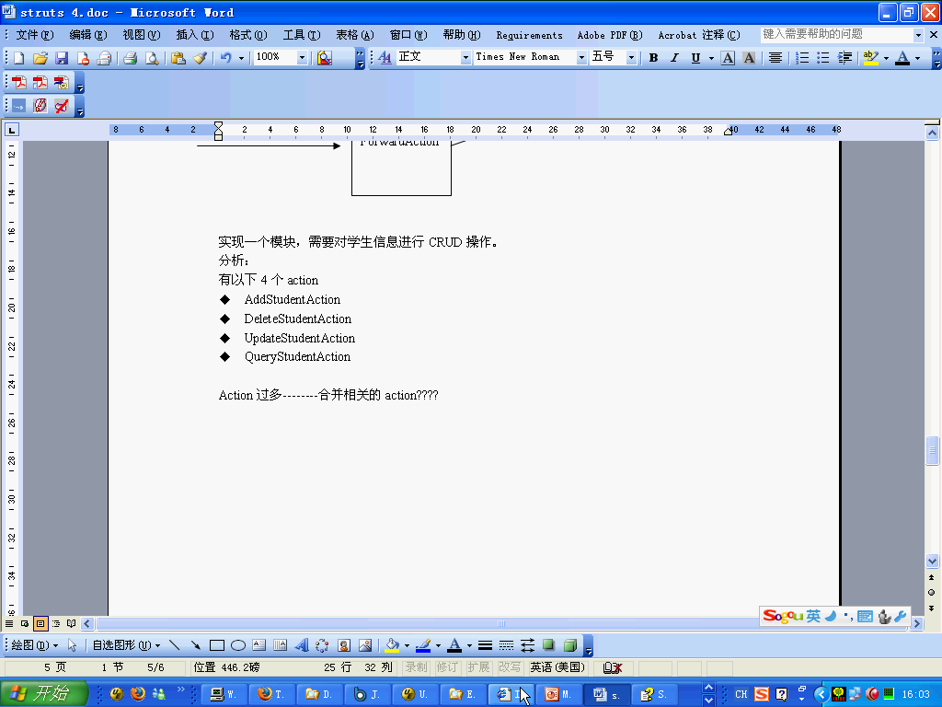Expand the undo history arrow
Viewport: 942px width, 707px height.
241,58
